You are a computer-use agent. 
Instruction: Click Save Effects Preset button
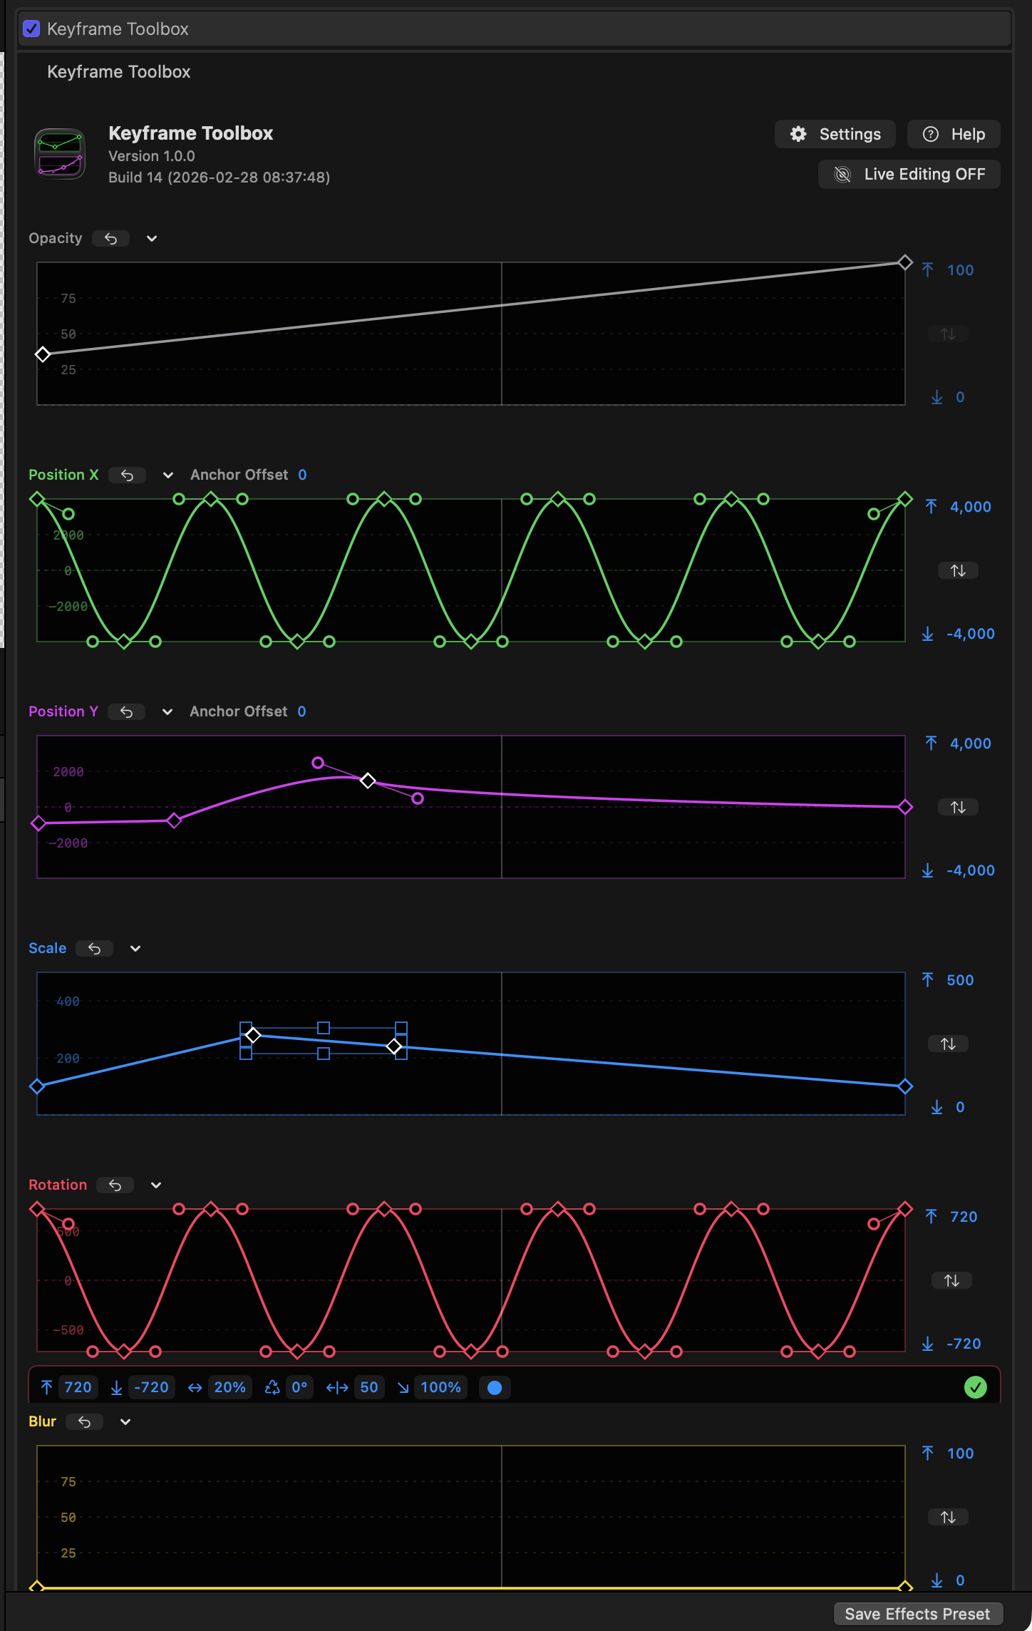917,1614
